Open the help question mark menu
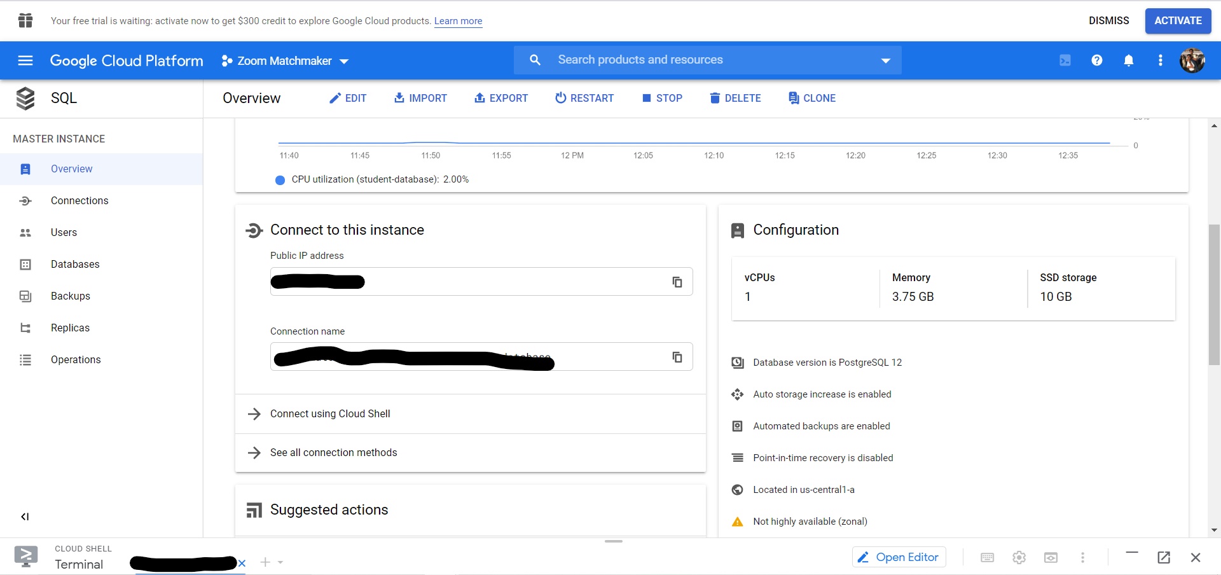Viewport: 1221px width, 575px height. tap(1097, 60)
